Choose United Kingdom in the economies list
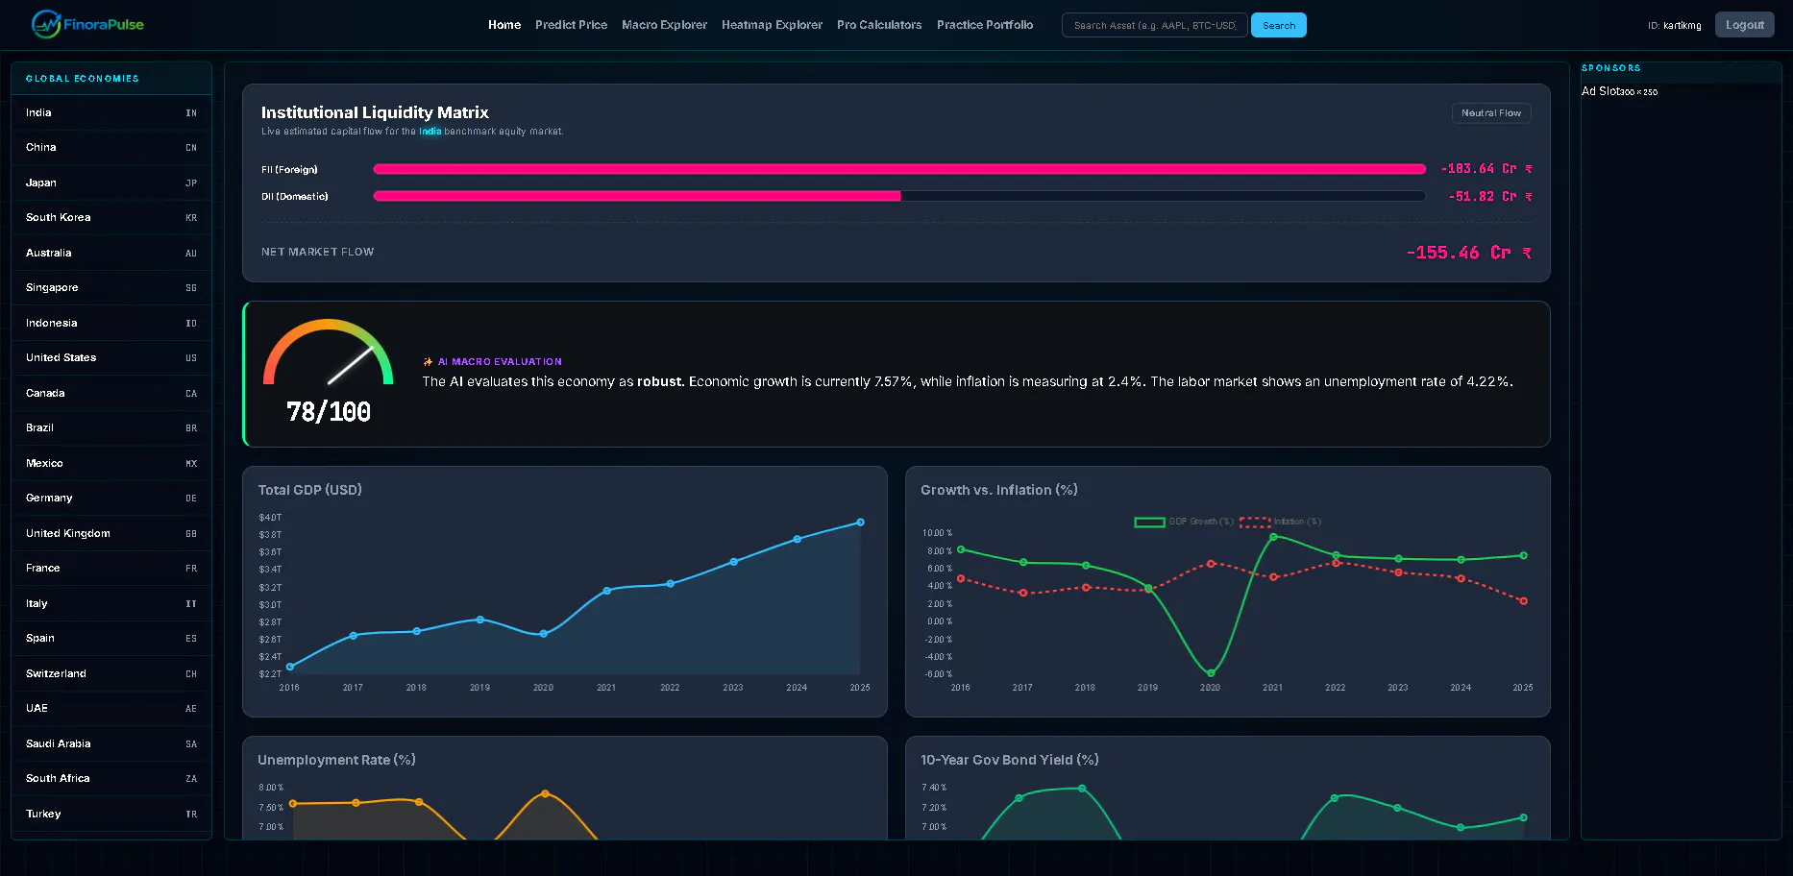This screenshot has height=876, width=1793. pyautogui.click(x=111, y=533)
